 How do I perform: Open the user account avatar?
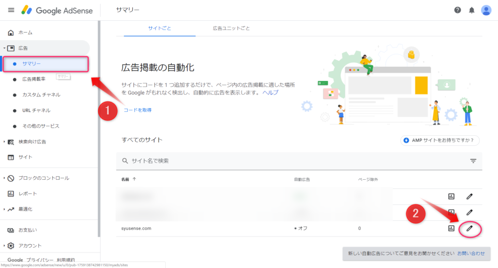click(486, 10)
